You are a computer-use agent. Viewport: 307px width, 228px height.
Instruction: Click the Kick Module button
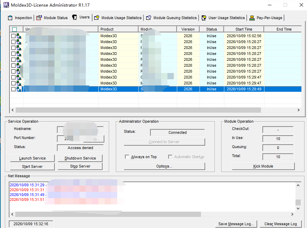pyautogui.click(x=263, y=166)
